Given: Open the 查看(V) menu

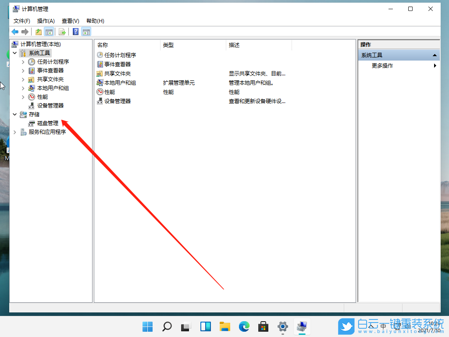Looking at the screenshot, I should click(x=71, y=21).
